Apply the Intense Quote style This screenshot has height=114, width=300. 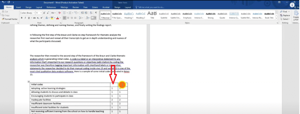(x=234, y=15)
